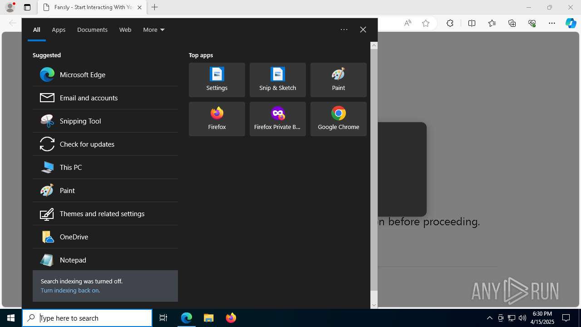Open Task View on taskbar

(163, 318)
